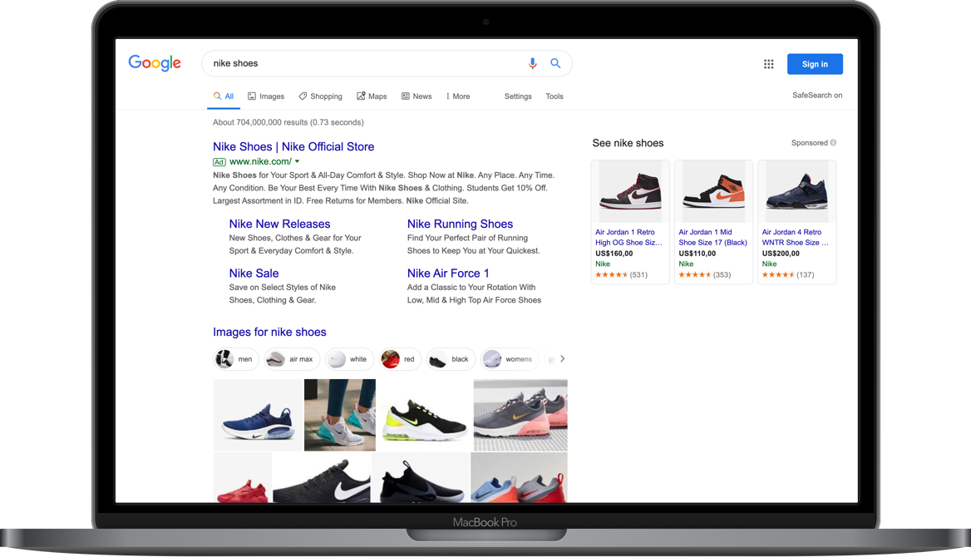Click the Nike Air Force 1 link

pyautogui.click(x=448, y=273)
